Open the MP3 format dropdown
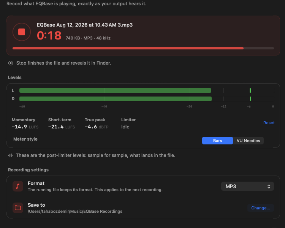This screenshot has width=285, height=228. tap(247, 186)
